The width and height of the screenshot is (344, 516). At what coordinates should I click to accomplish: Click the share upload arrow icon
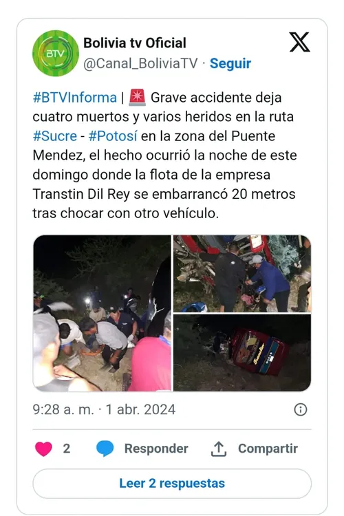point(219,449)
